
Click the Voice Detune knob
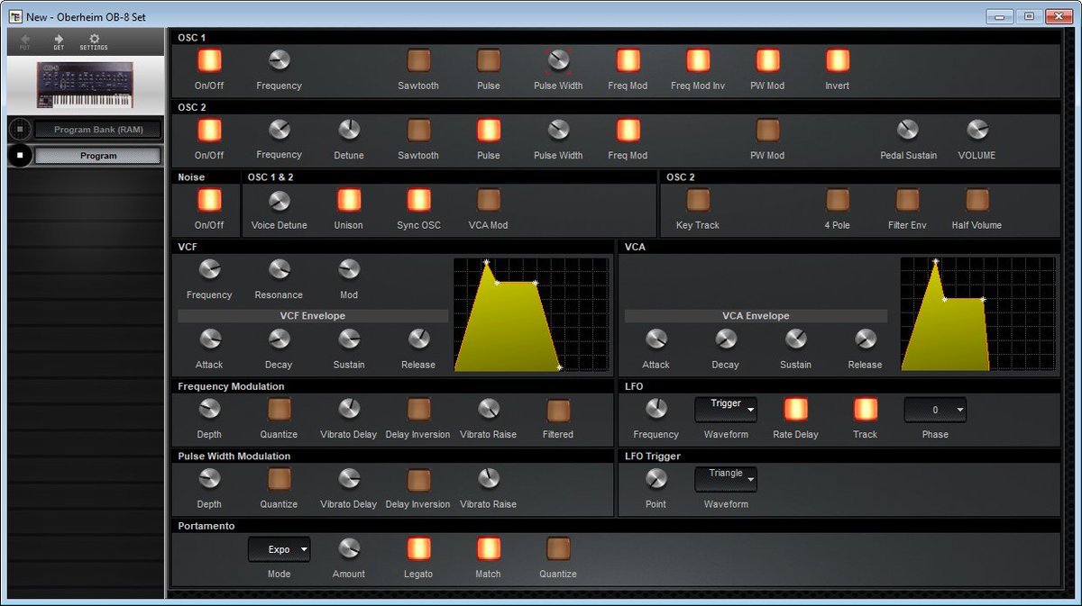(280, 200)
